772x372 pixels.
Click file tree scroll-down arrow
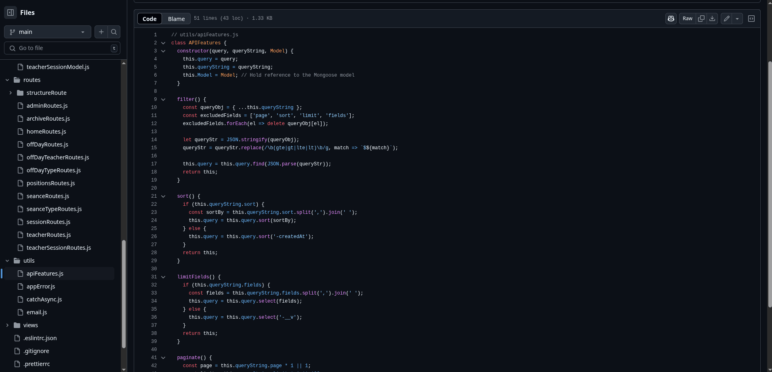(x=124, y=369)
